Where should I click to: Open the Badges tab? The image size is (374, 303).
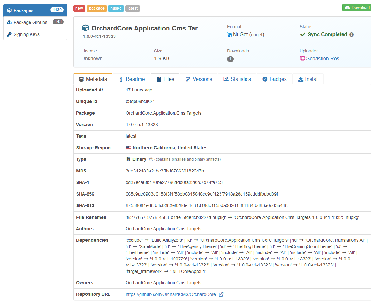(274, 79)
